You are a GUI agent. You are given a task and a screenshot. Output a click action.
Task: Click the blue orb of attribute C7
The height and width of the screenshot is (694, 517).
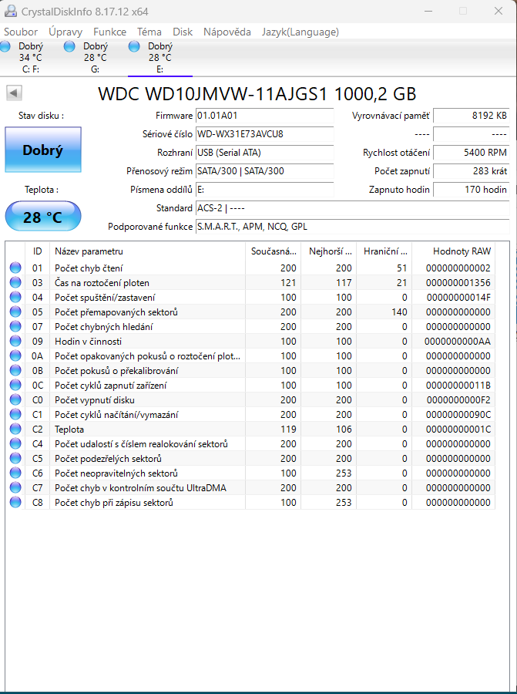tap(15, 487)
